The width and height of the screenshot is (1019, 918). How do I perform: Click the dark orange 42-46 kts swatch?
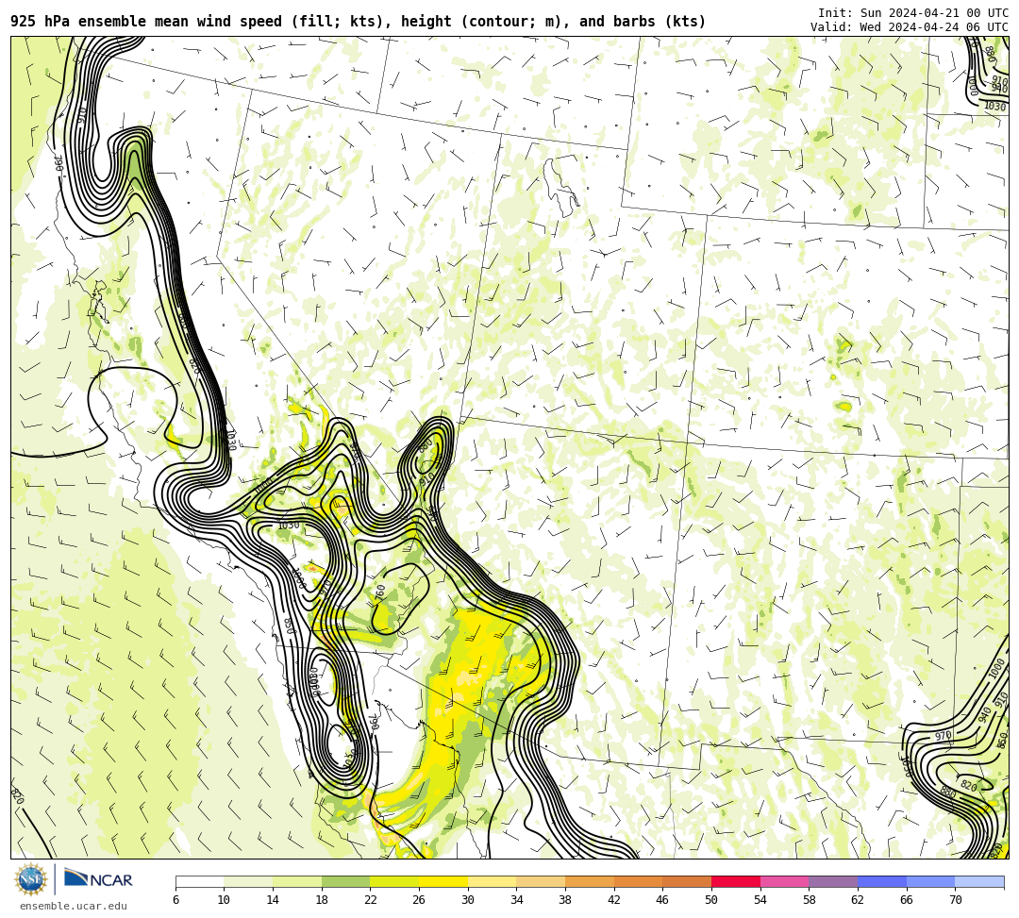(x=638, y=881)
